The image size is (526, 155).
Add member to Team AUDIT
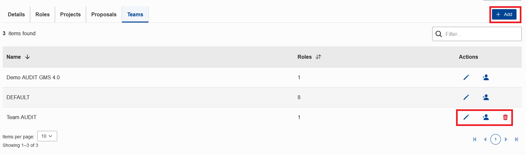click(x=486, y=117)
